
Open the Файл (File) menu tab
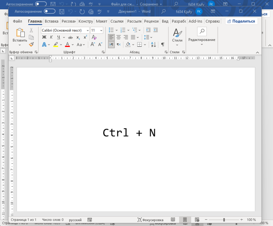click(17, 21)
